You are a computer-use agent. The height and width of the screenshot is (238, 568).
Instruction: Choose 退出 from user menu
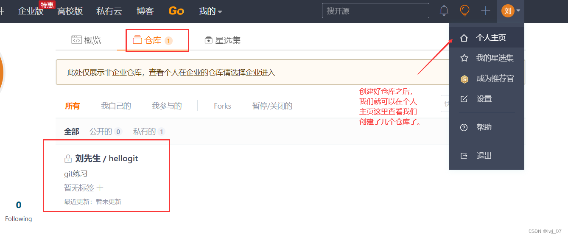[487, 156]
